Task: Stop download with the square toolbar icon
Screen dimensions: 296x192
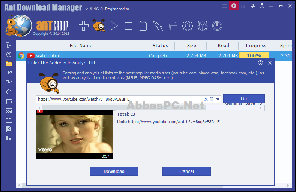Action: pos(128,26)
